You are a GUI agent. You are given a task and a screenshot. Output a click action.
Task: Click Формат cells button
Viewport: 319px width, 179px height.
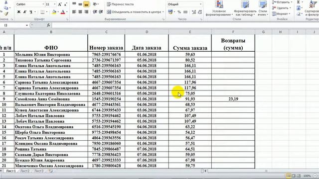[x=281, y=14]
